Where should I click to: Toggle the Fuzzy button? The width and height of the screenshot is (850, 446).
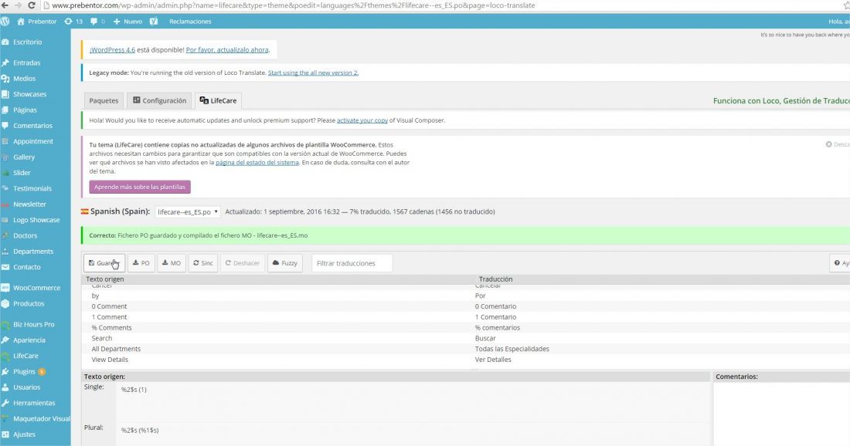285,263
